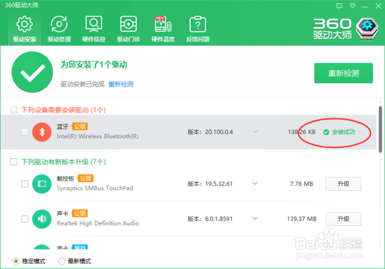385x269 pixels.
Task: Click the Intel(R) Wireless Bluetooth(R) name
Action: (97, 136)
